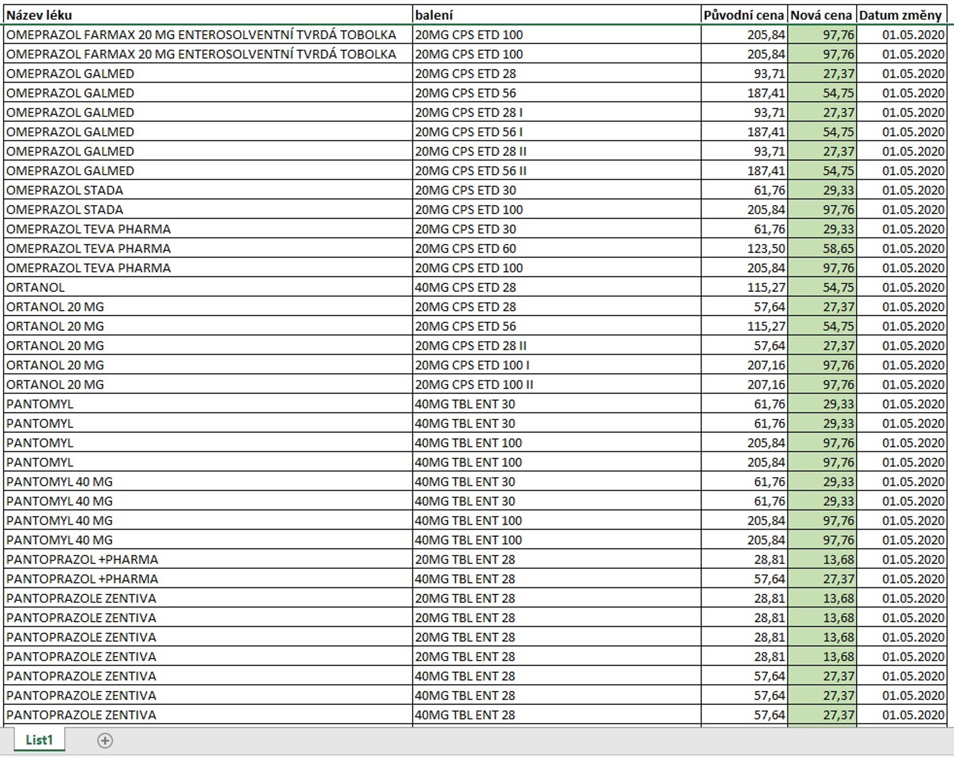Viewport: 954px width, 757px height.
Task: Click the '20MG CPS ETD 100 II' cell
Action: coord(557,384)
